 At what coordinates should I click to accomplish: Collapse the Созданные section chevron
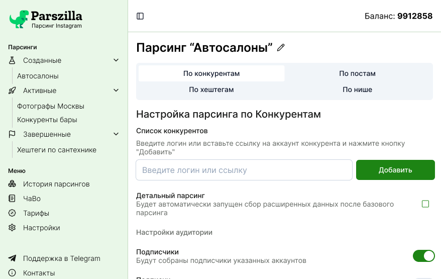coord(116,60)
